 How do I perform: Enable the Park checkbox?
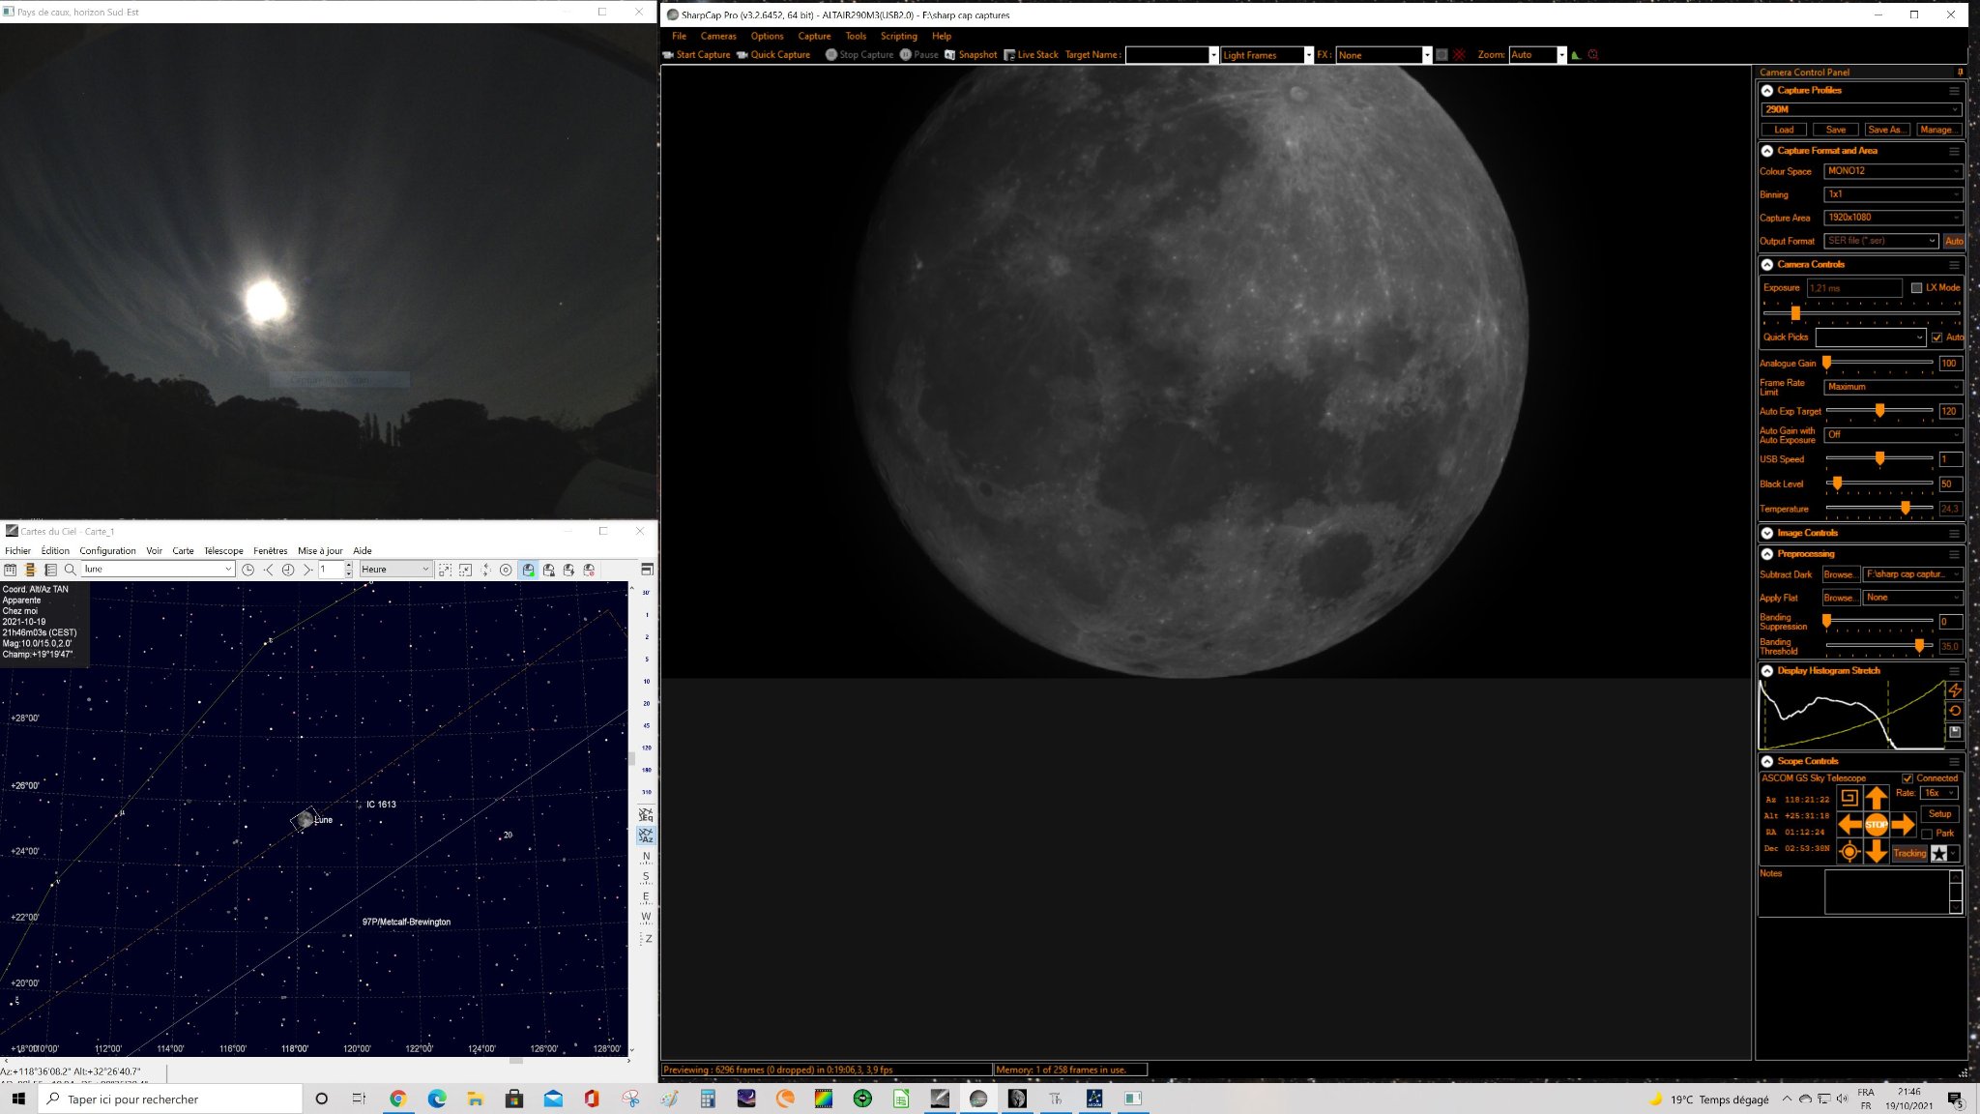(1927, 834)
